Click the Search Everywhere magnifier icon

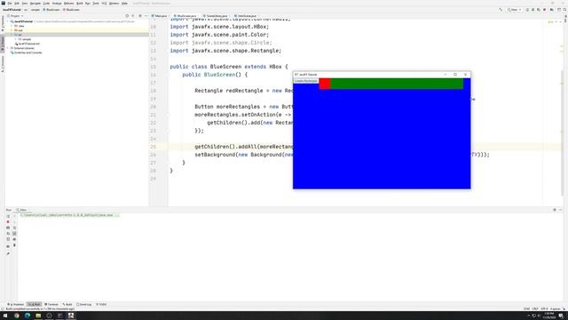click(x=564, y=10)
